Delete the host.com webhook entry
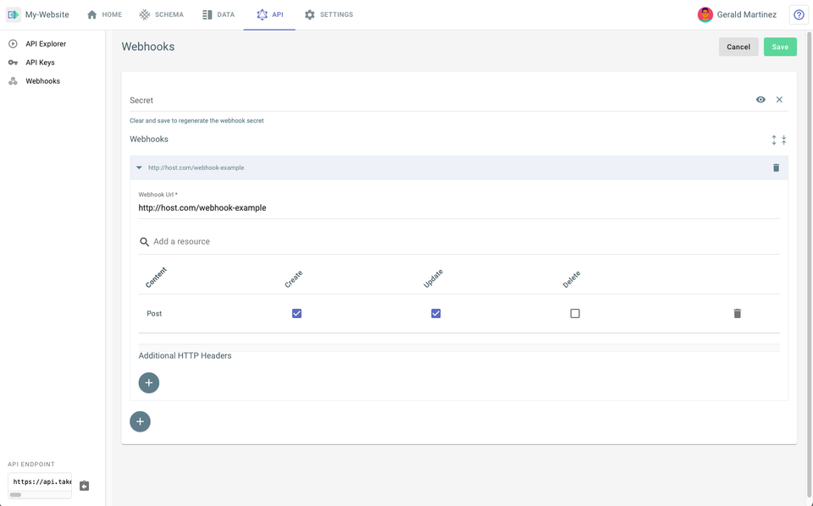This screenshot has width=813, height=506. 776,168
